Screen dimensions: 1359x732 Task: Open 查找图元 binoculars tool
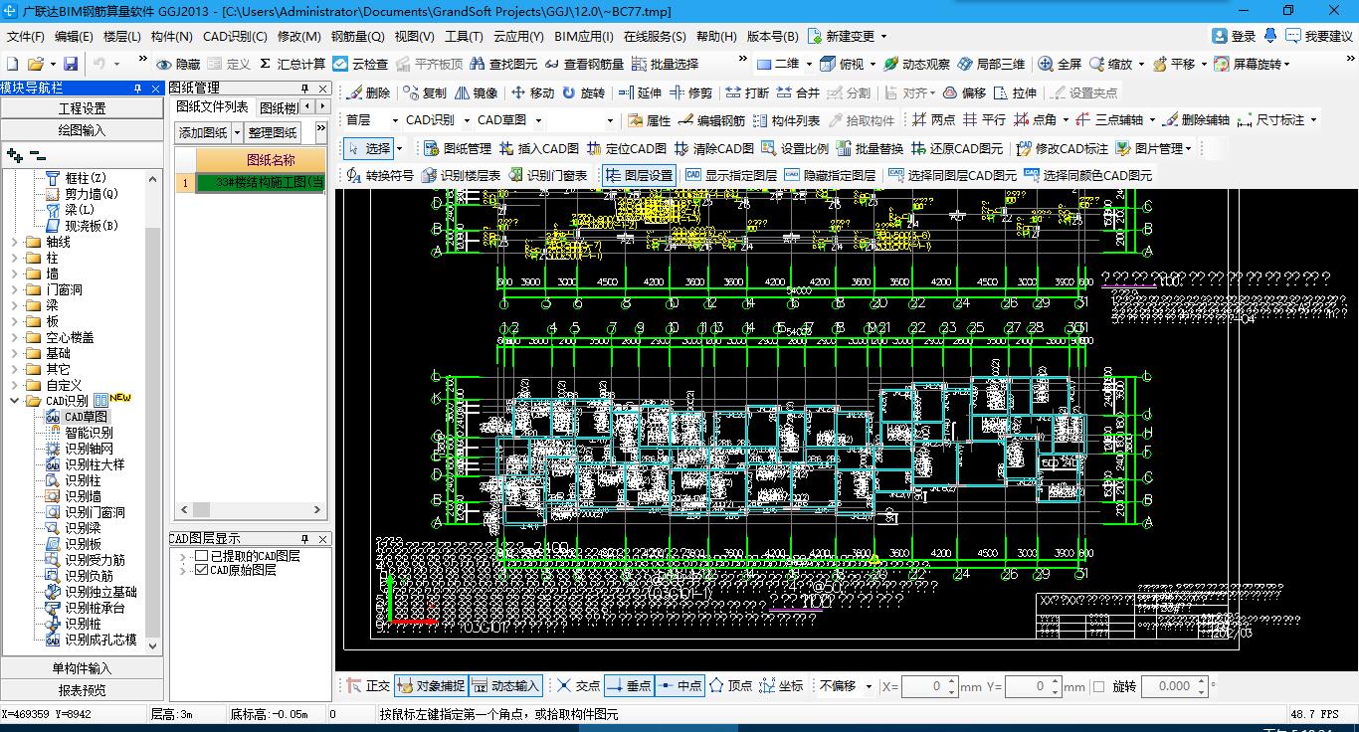click(503, 64)
